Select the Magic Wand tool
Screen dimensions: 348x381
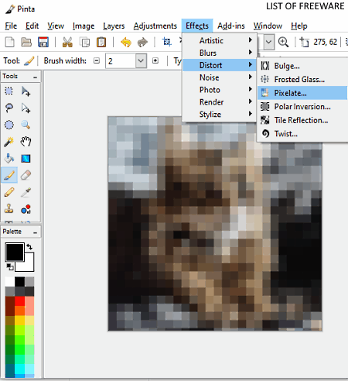tap(9, 142)
